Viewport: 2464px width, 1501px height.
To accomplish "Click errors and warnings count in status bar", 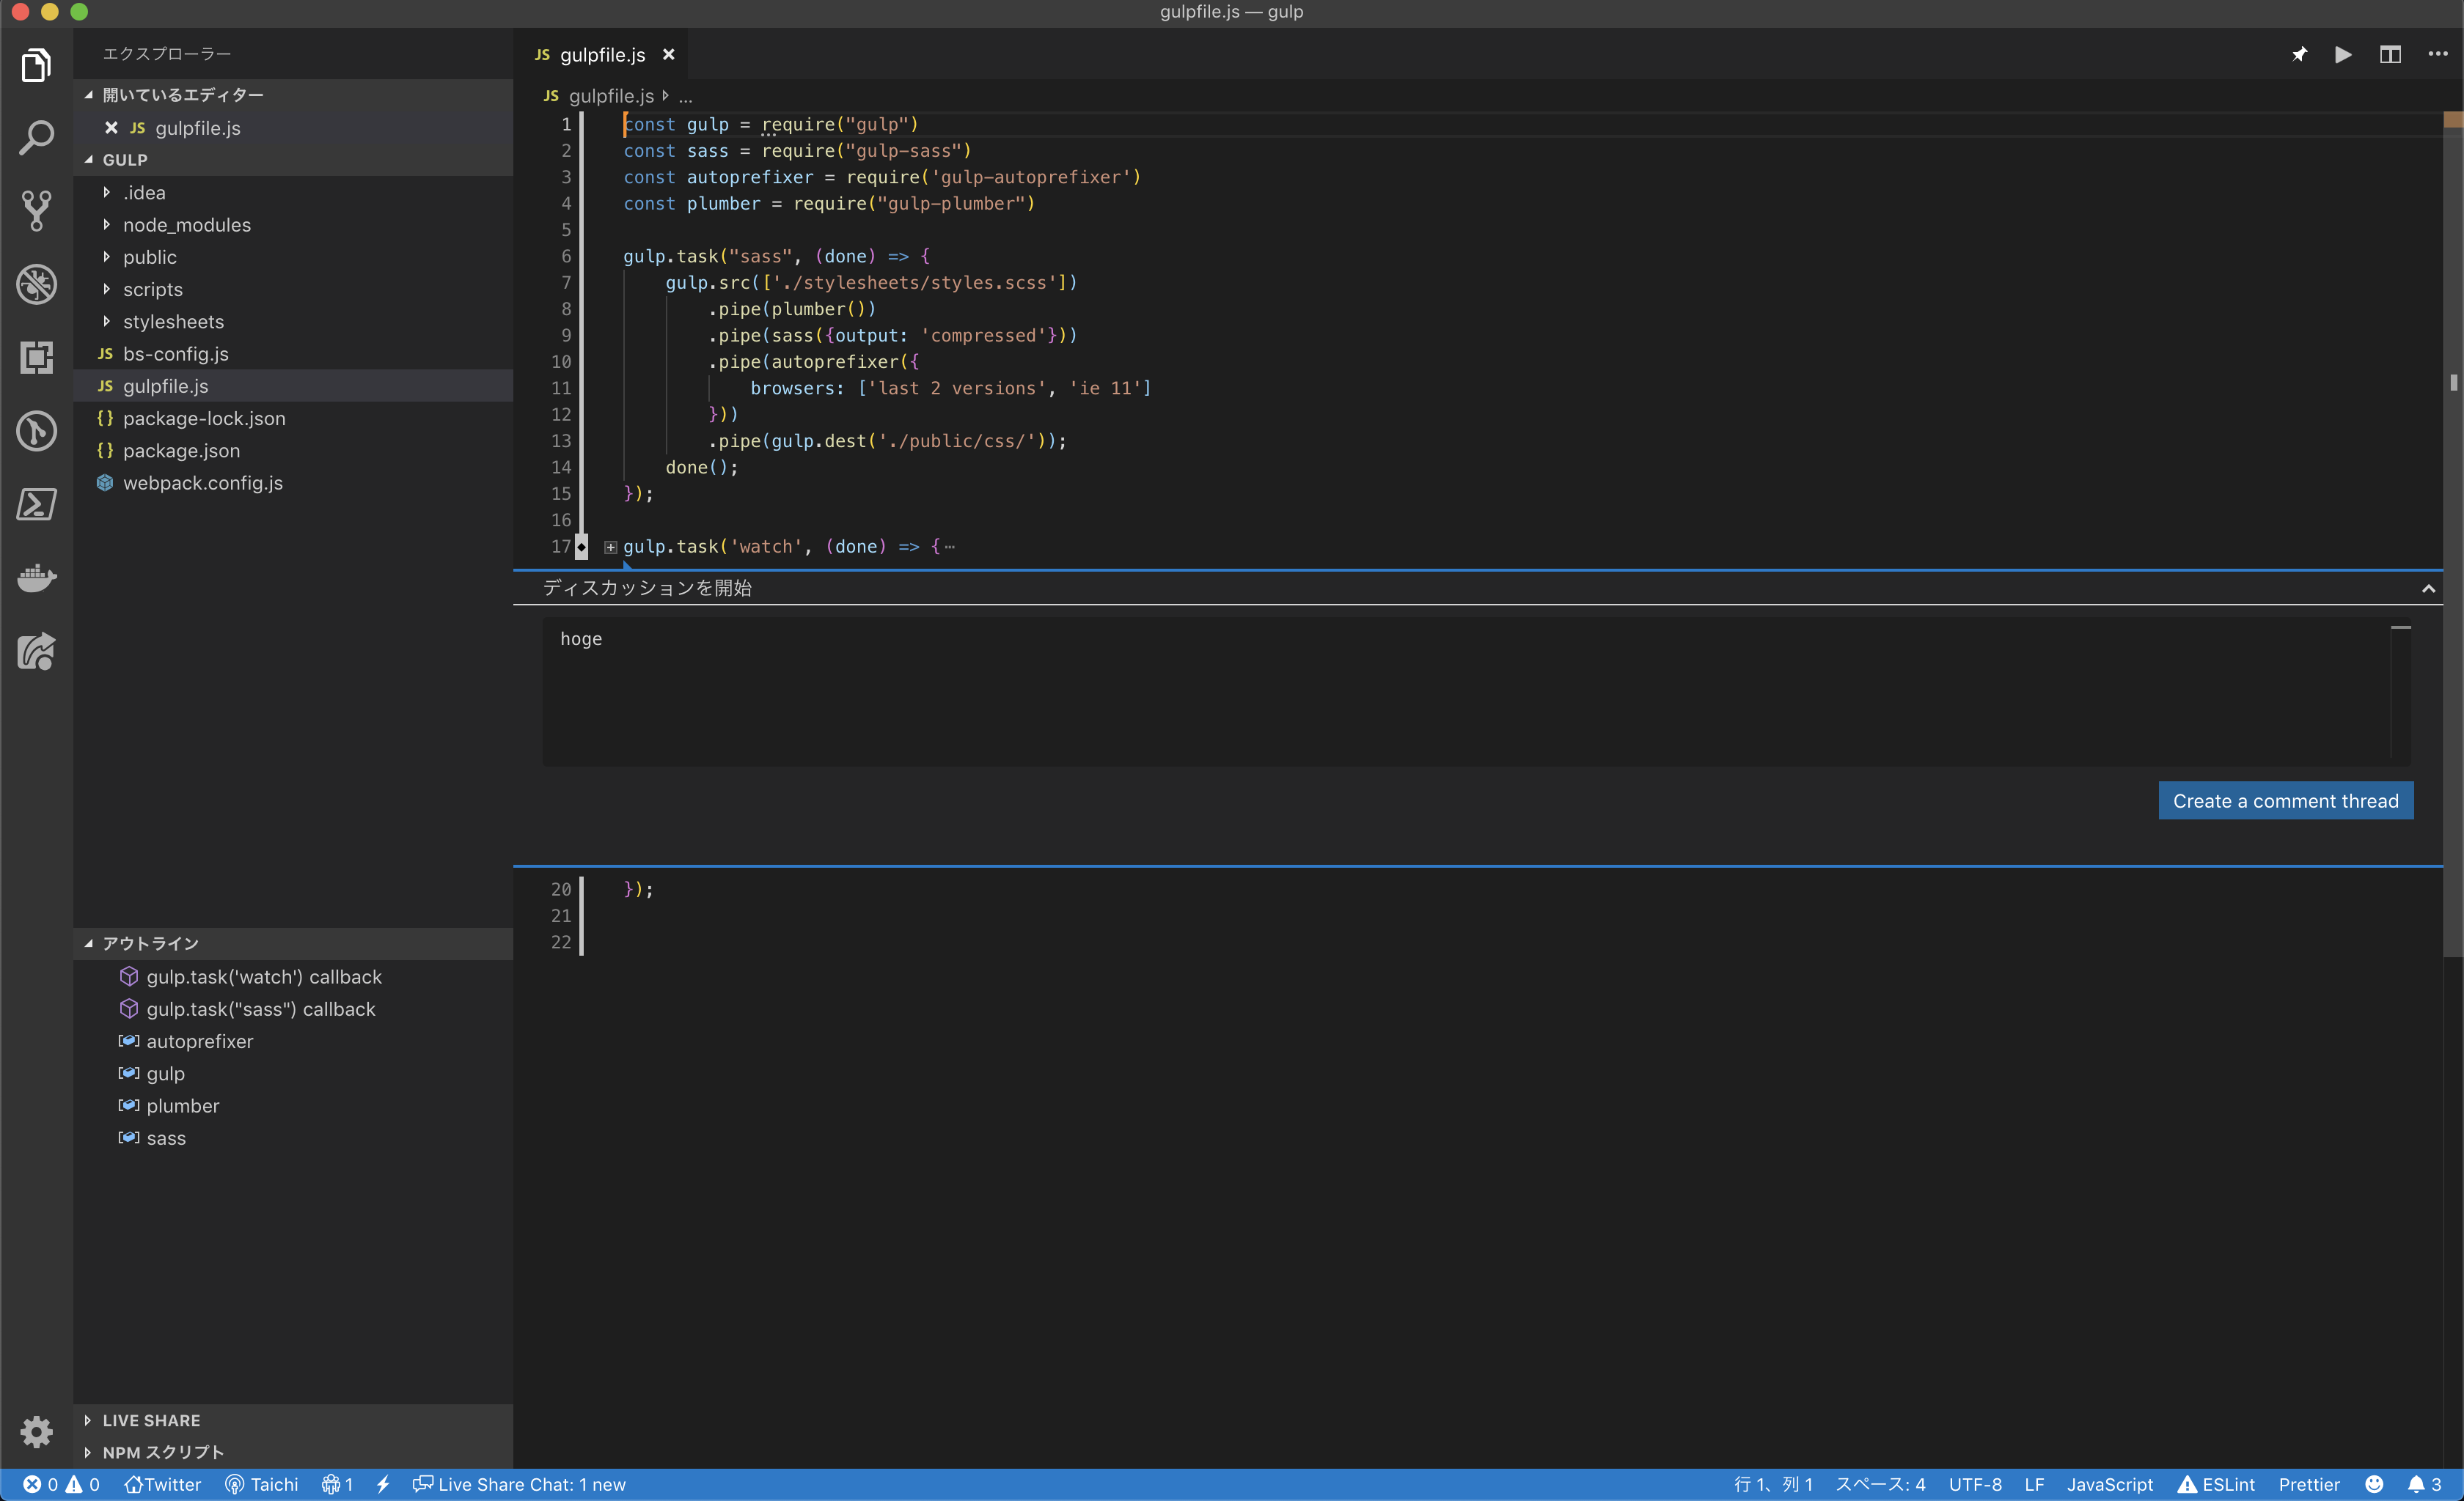I will coord(61,1484).
